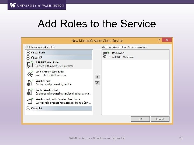Confirm dialog with OK button
Image resolution: width=194 pixels, height=145 pixels.
click(140, 119)
